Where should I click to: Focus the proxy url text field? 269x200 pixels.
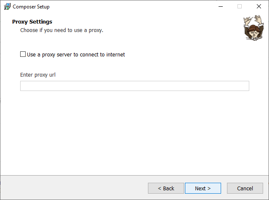click(x=134, y=86)
